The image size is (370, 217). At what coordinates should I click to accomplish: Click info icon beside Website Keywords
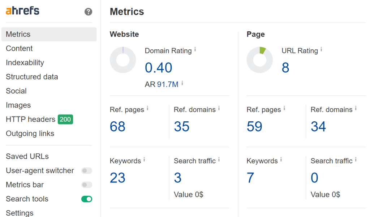click(144, 160)
